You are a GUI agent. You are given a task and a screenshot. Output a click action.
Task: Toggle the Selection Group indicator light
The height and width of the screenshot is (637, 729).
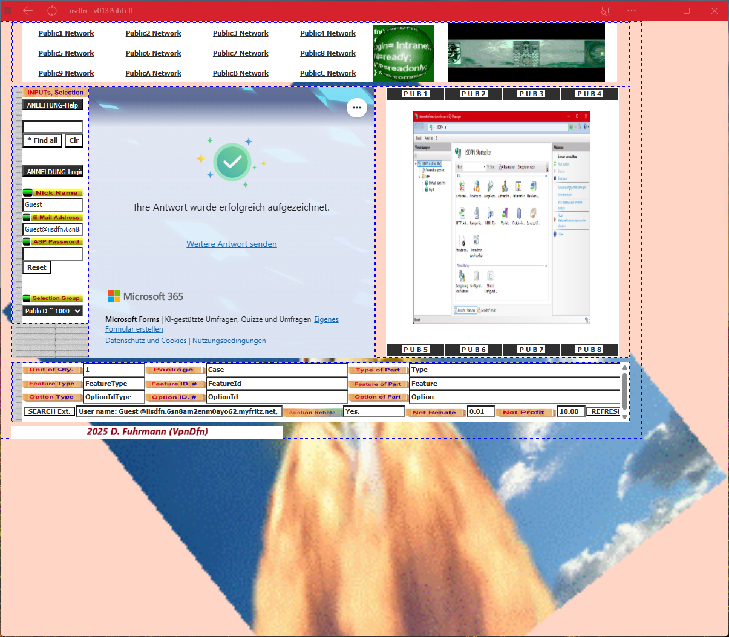27,298
